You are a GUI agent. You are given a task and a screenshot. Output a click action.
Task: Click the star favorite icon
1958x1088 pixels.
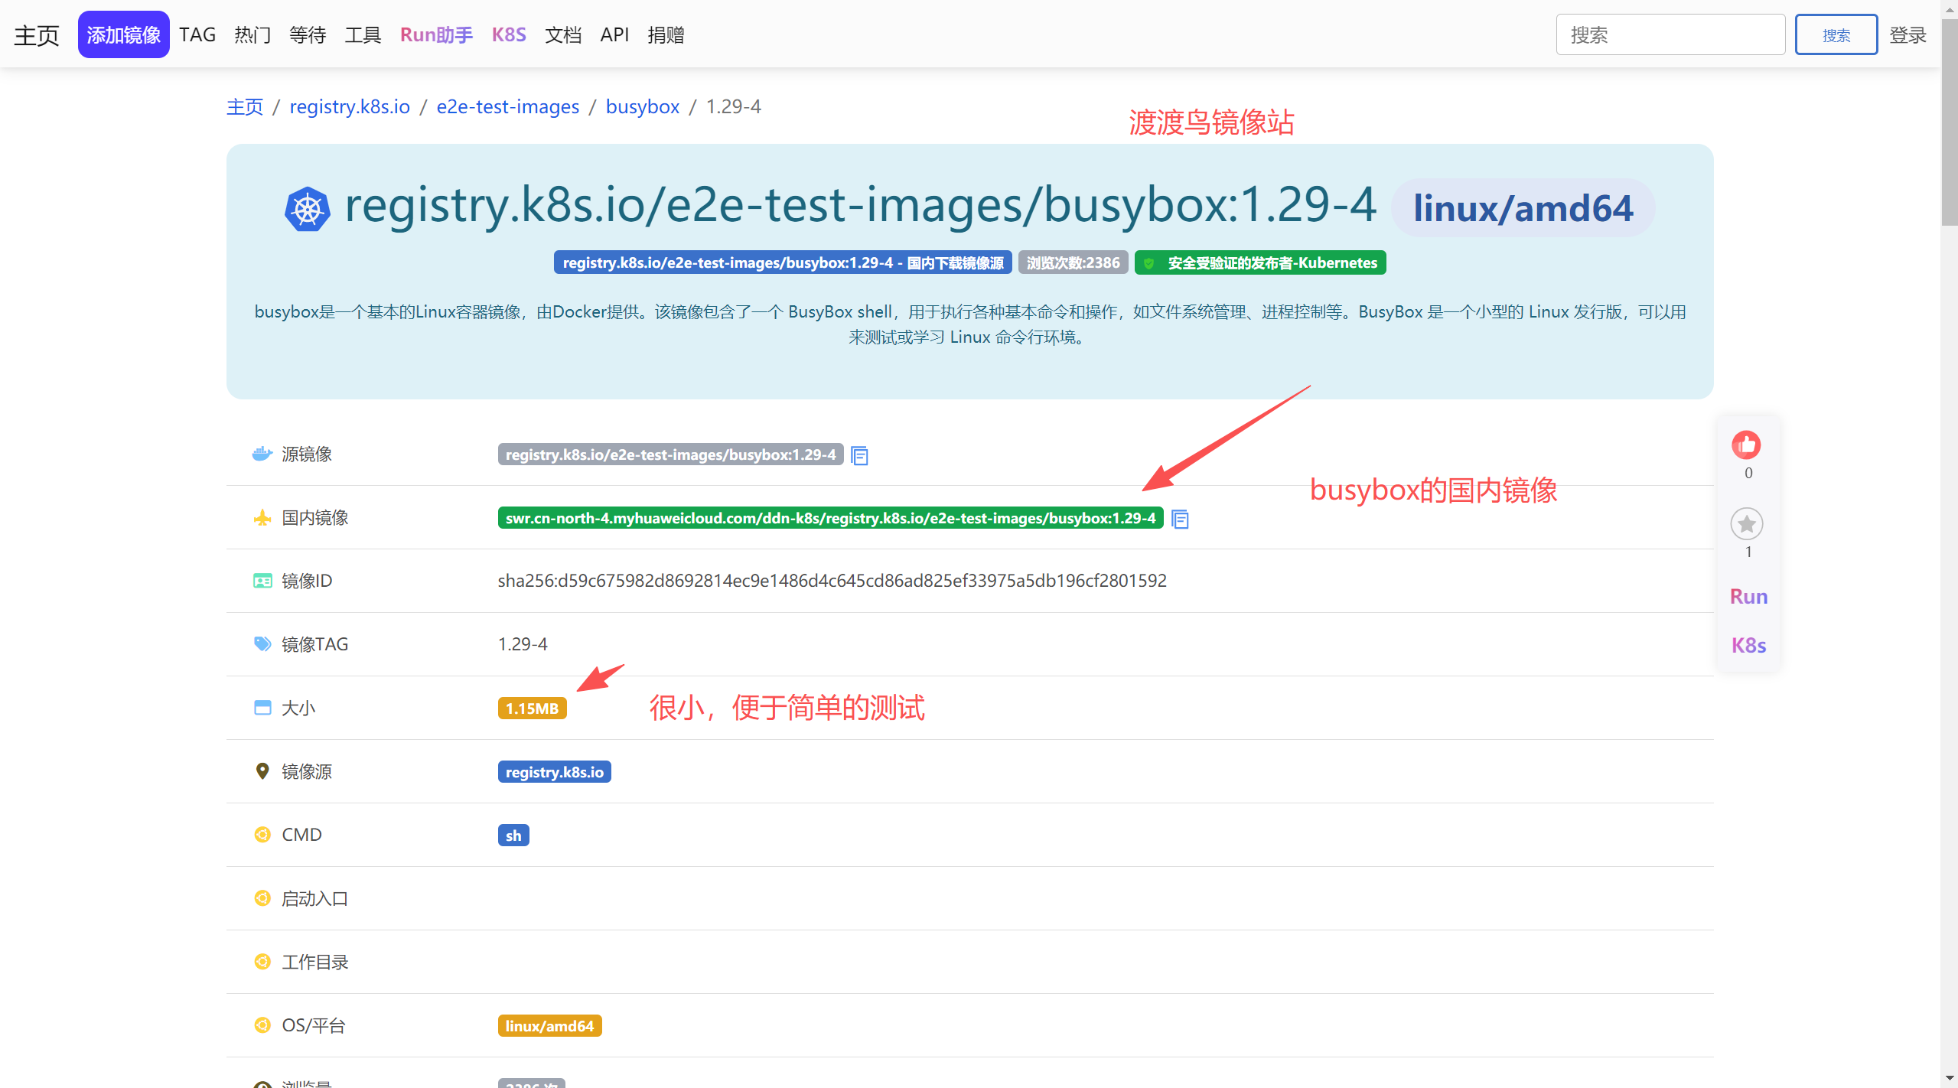[1747, 524]
